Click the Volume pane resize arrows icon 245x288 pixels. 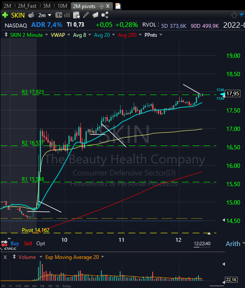14,257
